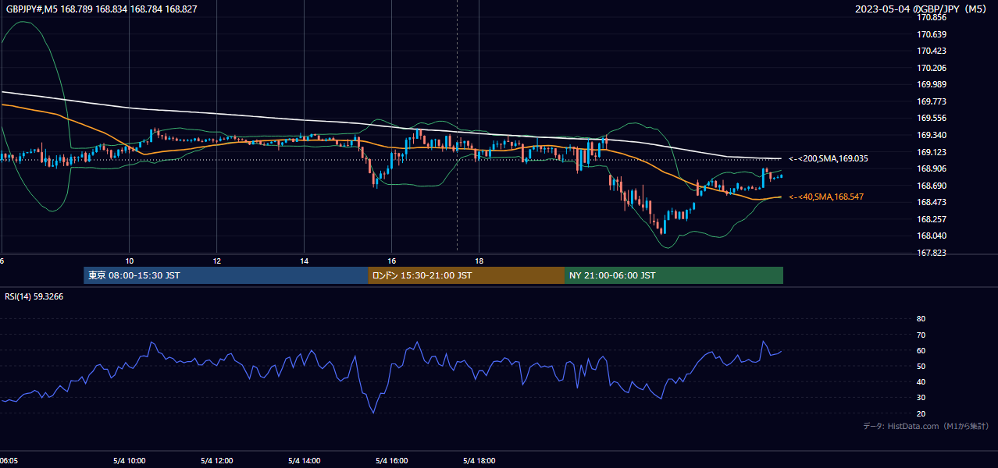This screenshot has width=998, height=468.
Task: Click price axis label 168.690
Action: (932, 186)
